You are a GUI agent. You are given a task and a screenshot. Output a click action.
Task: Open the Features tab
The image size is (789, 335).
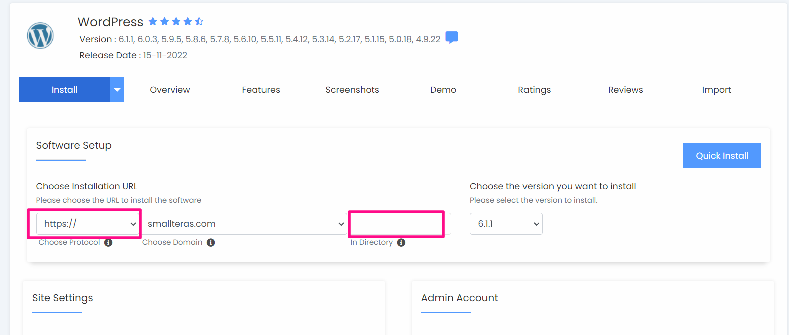pyautogui.click(x=261, y=90)
